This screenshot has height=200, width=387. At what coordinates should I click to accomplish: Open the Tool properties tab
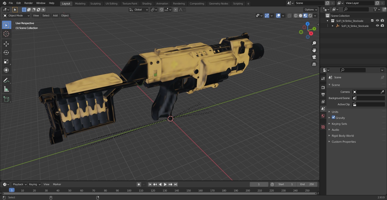coord(323,79)
